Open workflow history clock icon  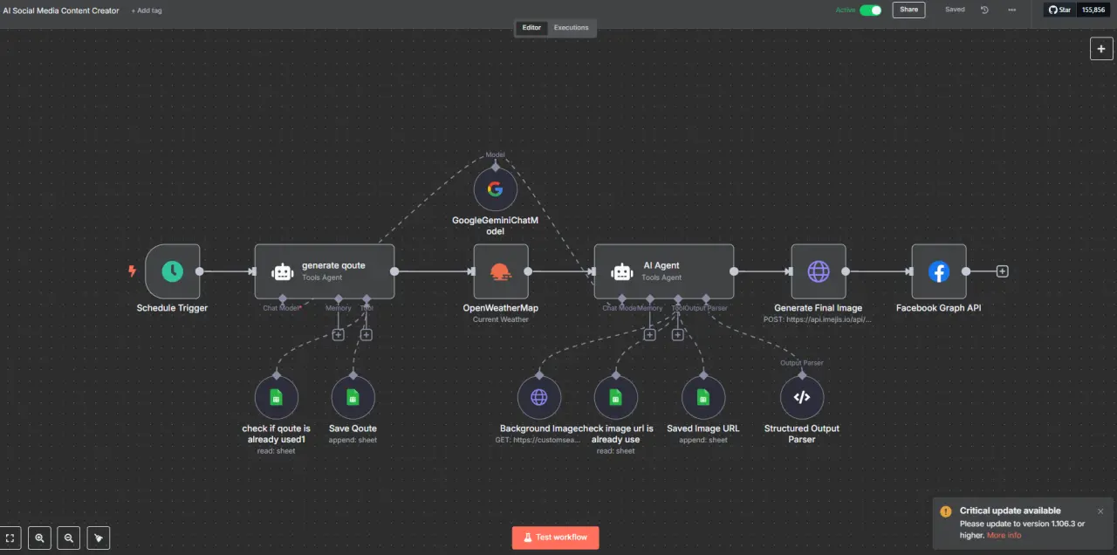tap(984, 10)
